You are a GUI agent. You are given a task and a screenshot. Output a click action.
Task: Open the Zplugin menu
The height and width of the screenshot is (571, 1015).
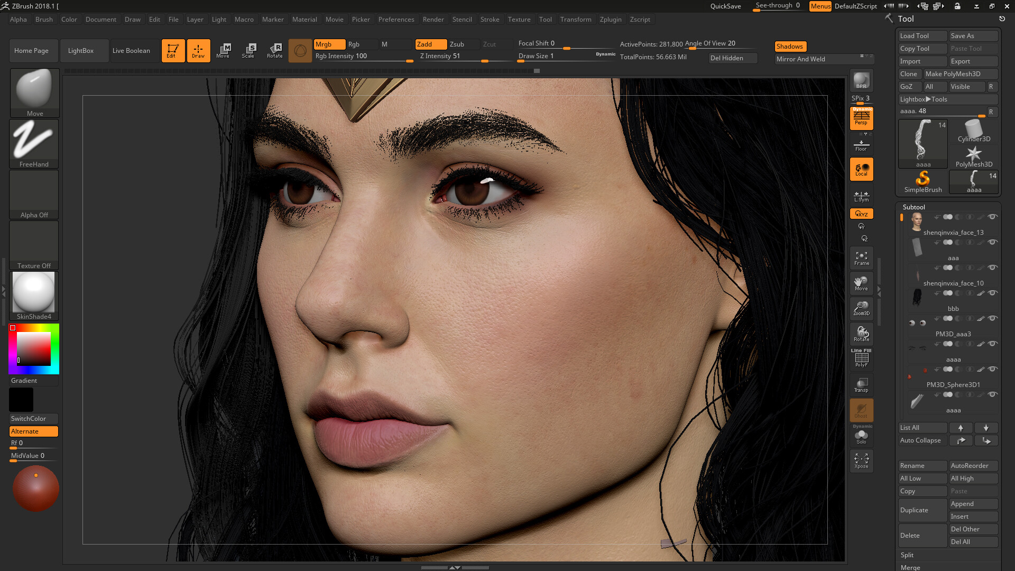coord(611,20)
